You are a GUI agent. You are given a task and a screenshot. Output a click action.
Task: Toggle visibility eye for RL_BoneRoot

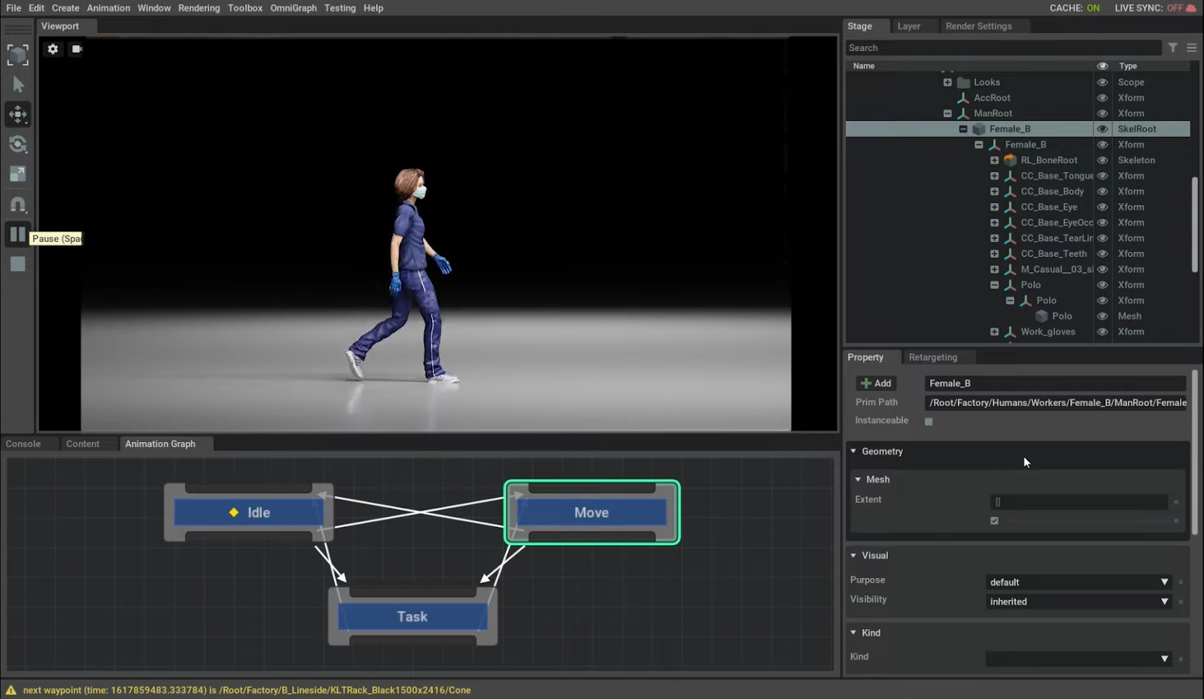coord(1102,160)
